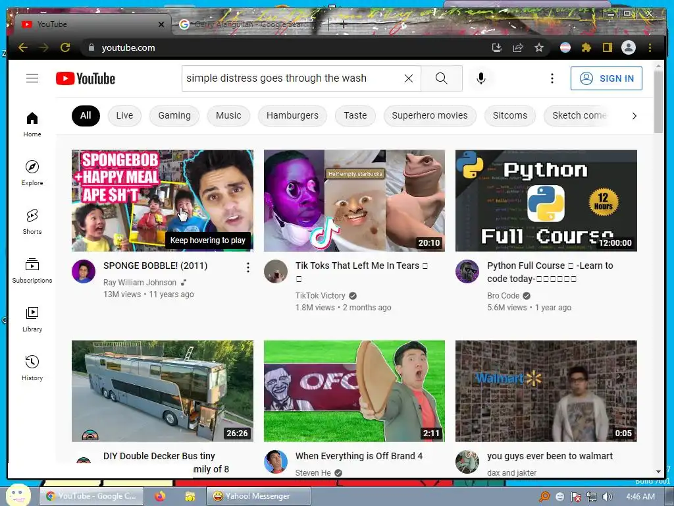Screen dimensions: 674x506
Task: Select the Gaming filter chip
Action: point(174,116)
